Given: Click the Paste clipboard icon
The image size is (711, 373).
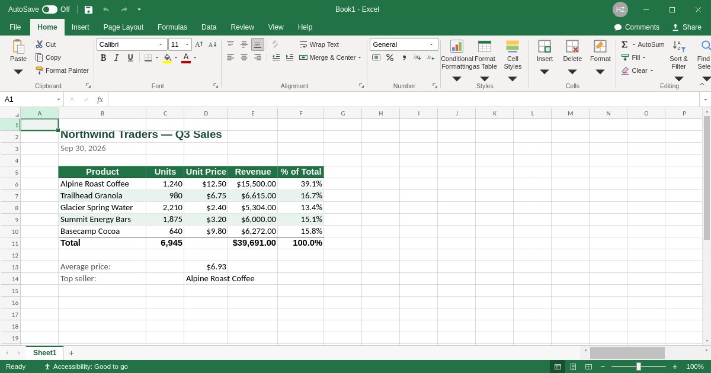Looking at the screenshot, I should 18,47.
